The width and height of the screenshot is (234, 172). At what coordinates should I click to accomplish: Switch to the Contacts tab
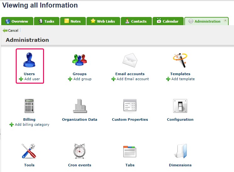click(136, 21)
